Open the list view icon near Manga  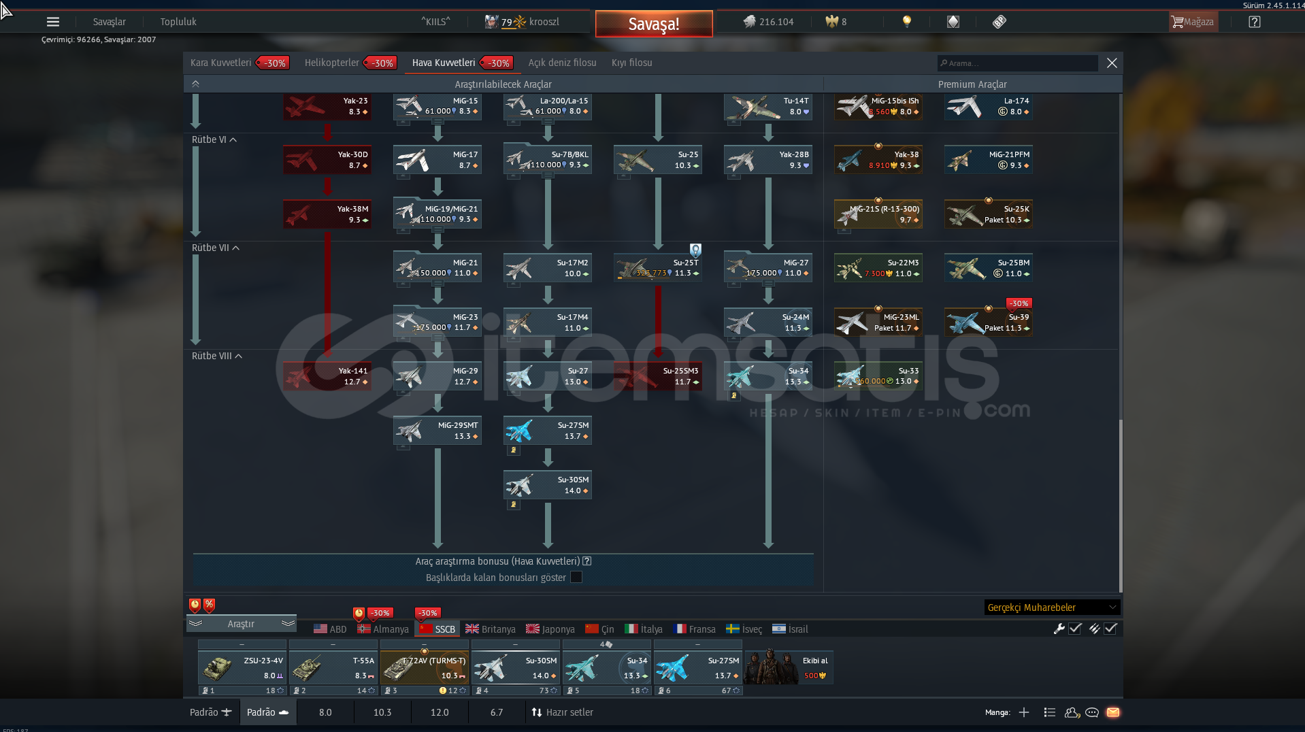click(x=1050, y=712)
